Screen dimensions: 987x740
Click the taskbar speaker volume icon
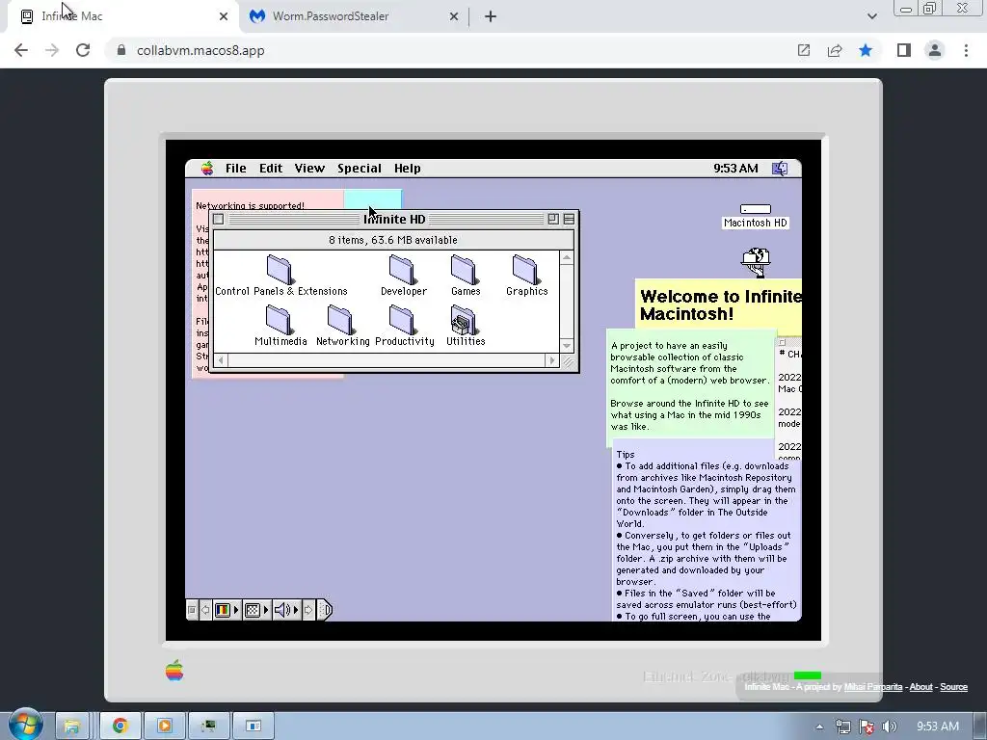[890, 727]
